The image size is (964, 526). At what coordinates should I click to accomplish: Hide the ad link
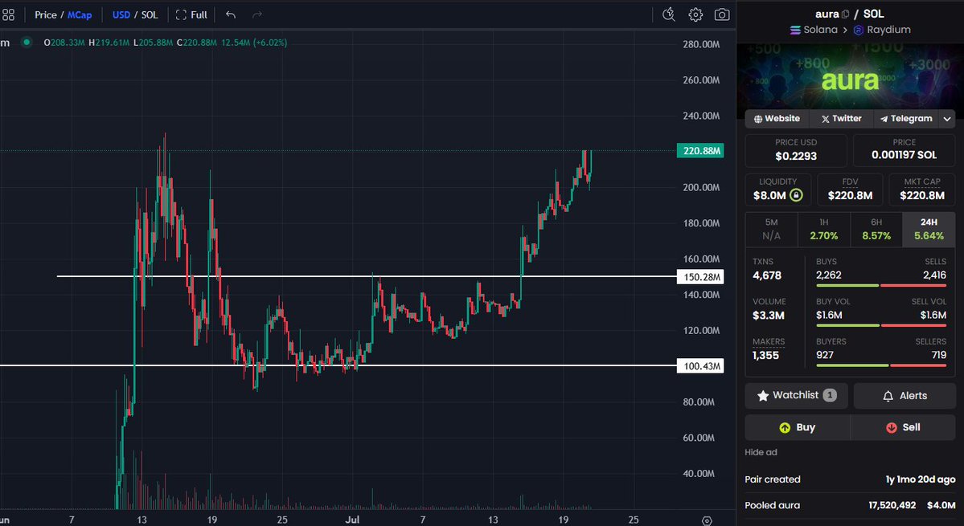click(x=761, y=452)
